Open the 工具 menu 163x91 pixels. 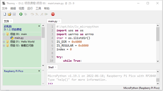click(38, 9)
